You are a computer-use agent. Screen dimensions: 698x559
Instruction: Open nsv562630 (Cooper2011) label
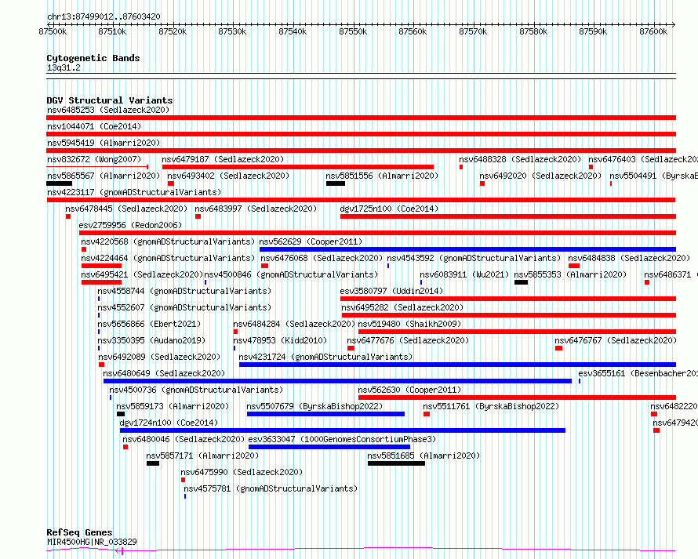click(x=409, y=390)
